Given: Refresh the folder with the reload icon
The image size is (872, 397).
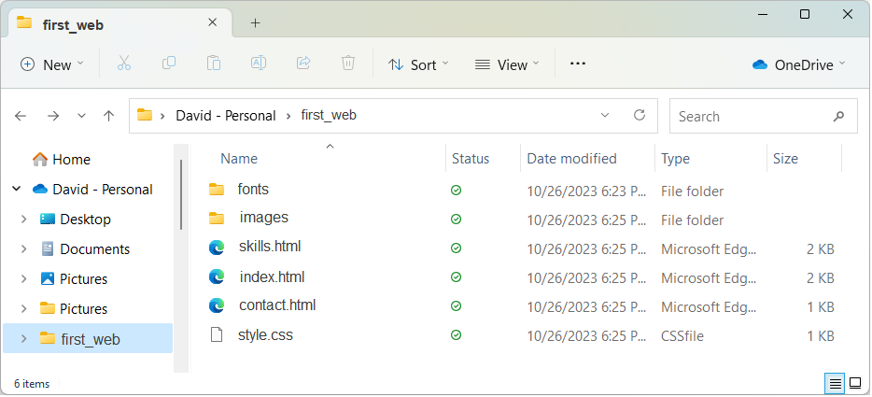Looking at the screenshot, I should point(640,116).
